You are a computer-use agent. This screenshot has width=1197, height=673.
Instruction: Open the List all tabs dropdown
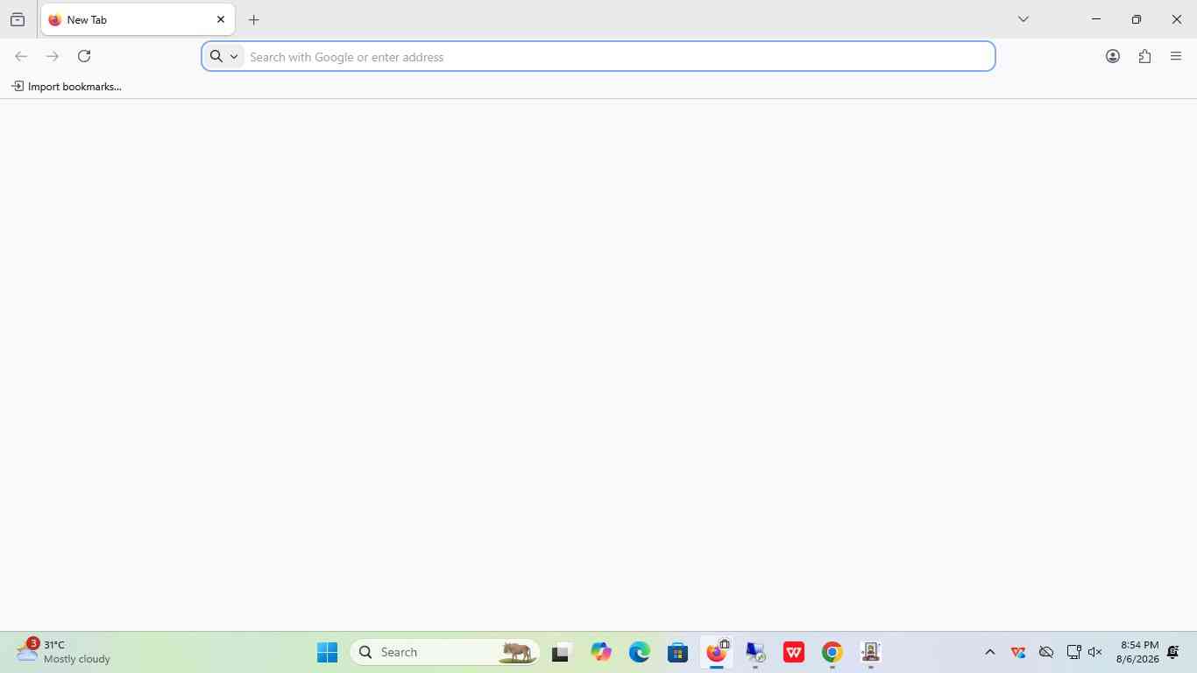1023,19
